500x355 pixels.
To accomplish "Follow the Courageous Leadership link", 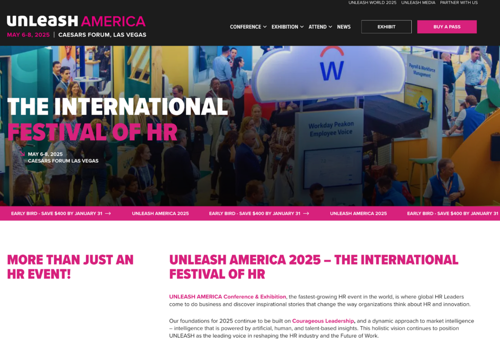I will coord(323,321).
